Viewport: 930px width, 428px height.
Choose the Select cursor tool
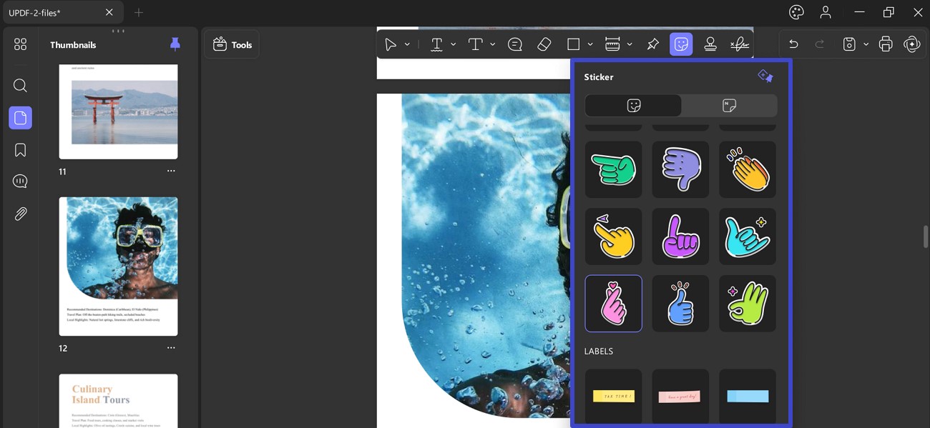coord(391,44)
